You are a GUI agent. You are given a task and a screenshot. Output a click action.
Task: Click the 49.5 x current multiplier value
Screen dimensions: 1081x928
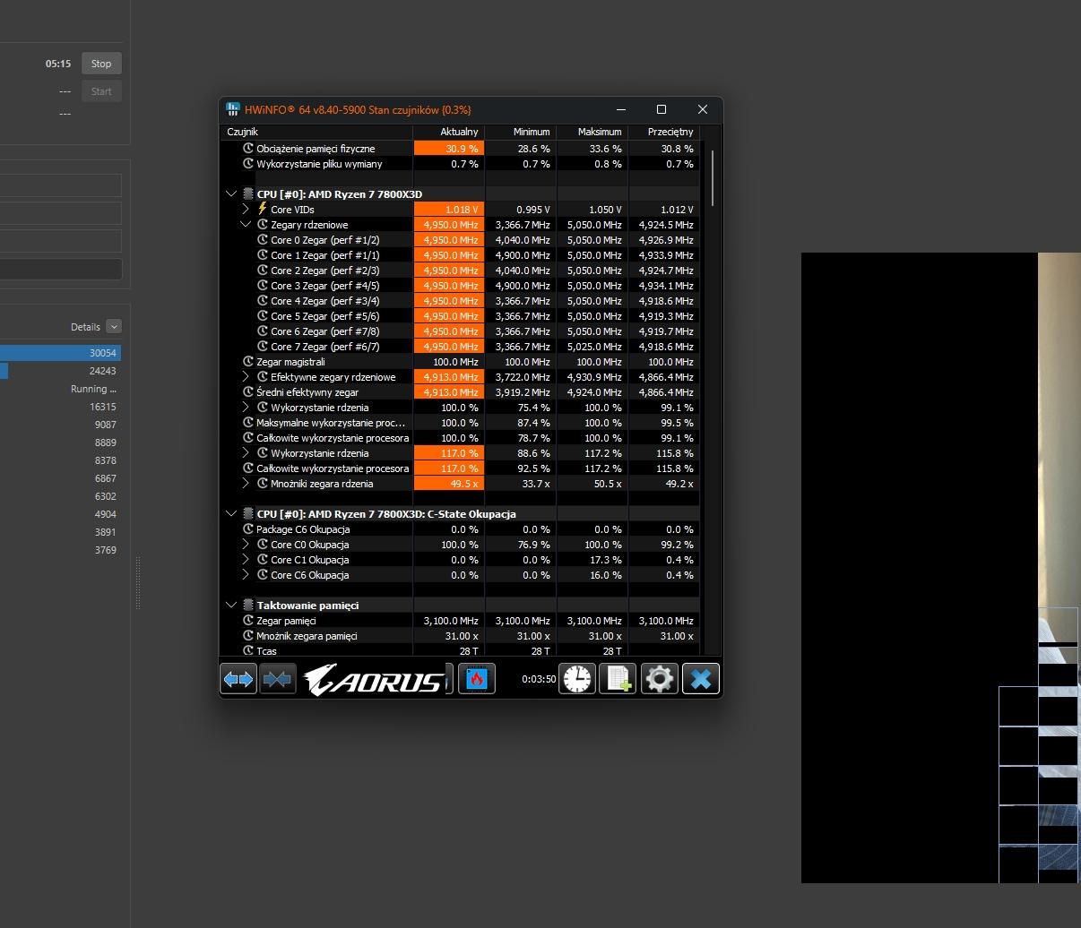(x=449, y=483)
